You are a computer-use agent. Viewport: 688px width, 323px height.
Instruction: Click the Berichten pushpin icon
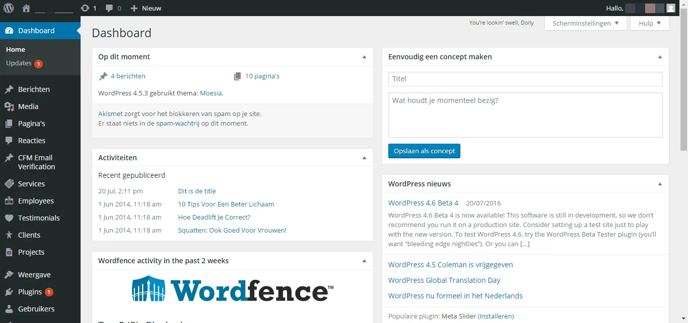coord(9,89)
